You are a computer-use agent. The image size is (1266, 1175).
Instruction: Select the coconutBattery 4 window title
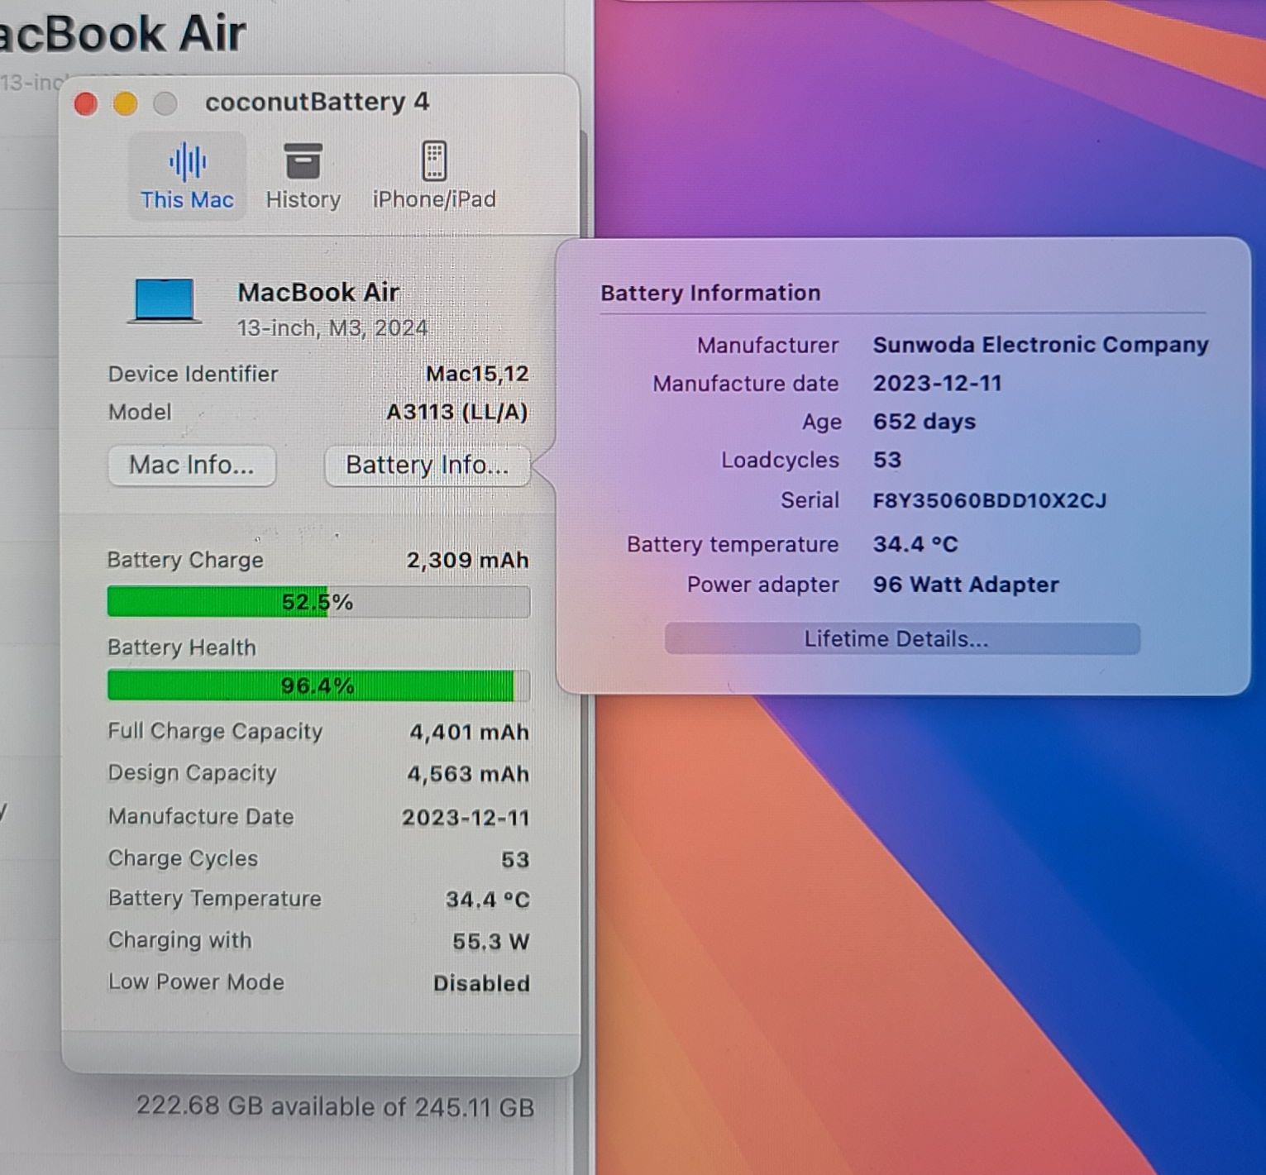pyautogui.click(x=318, y=102)
